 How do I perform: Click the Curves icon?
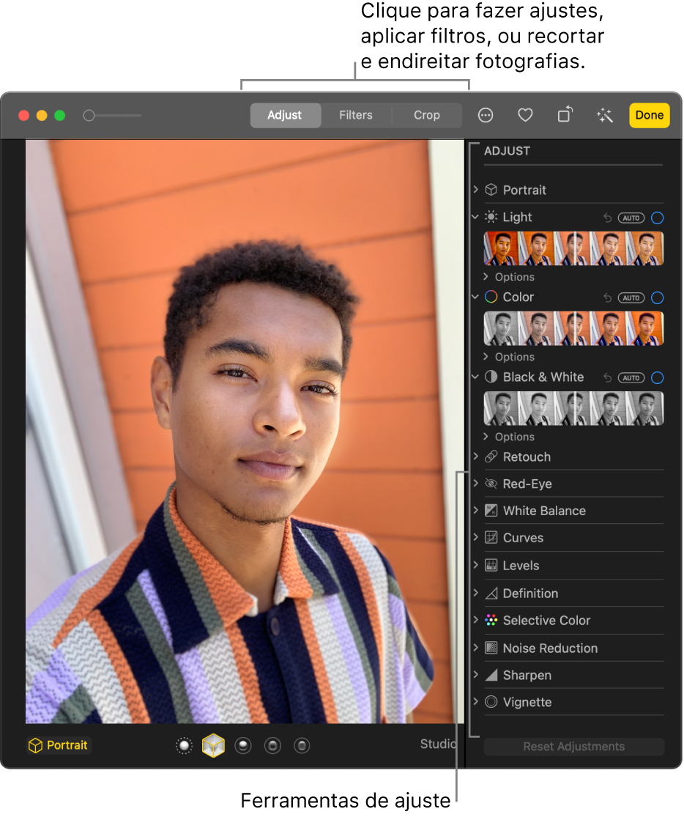pyautogui.click(x=491, y=538)
